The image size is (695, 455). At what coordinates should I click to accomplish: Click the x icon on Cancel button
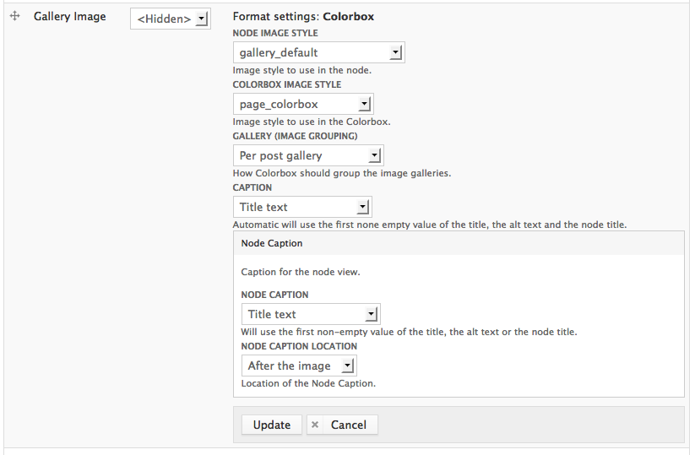click(x=315, y=425)
